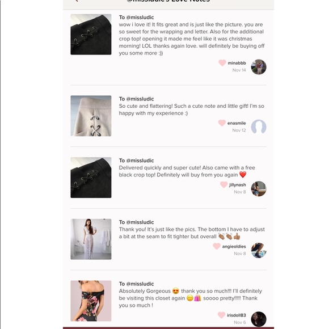
Task: Open the angieoldies username link
Action: pos(234,247)
